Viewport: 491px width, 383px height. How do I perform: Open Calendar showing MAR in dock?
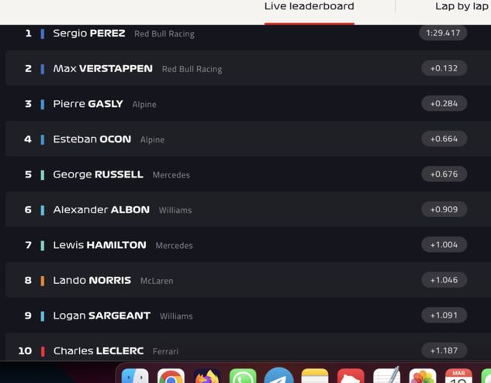click(458, 376)
